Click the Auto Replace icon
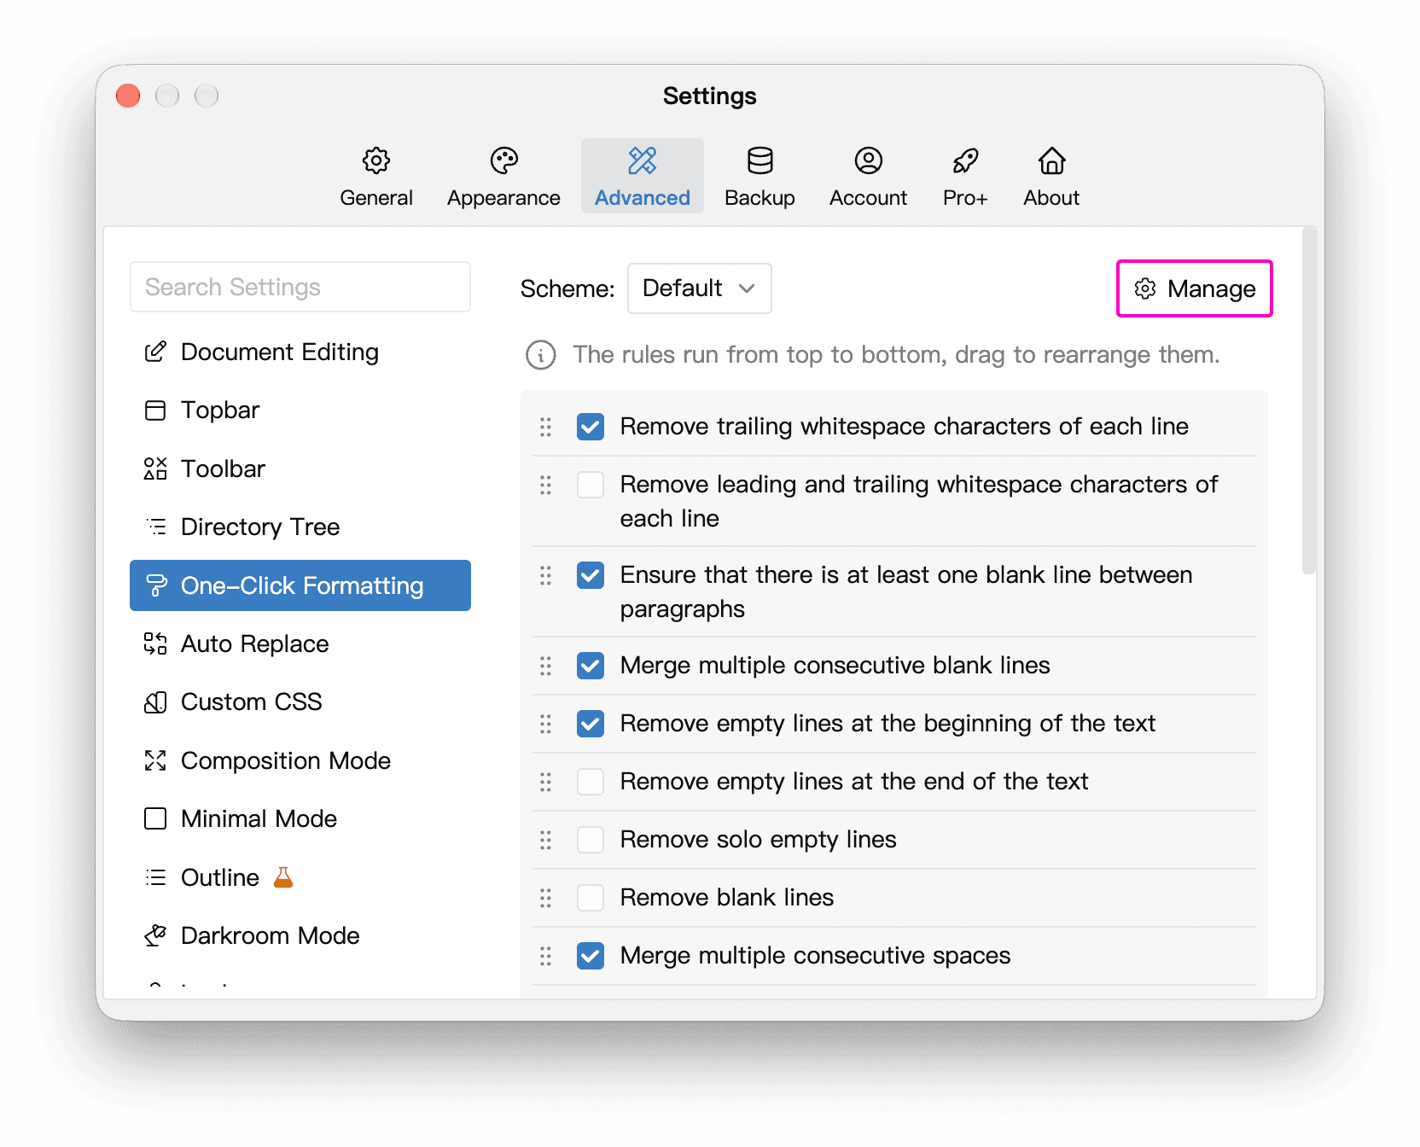Viewport: 1420px width, 1147px height. click(x=155, y=643)
